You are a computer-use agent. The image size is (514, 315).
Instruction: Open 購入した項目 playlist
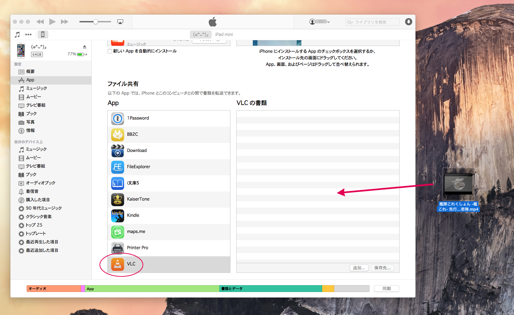[51, 200]
